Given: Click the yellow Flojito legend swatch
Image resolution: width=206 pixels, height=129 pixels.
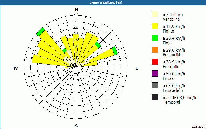Looking at the screenshot, I should 155,26.
